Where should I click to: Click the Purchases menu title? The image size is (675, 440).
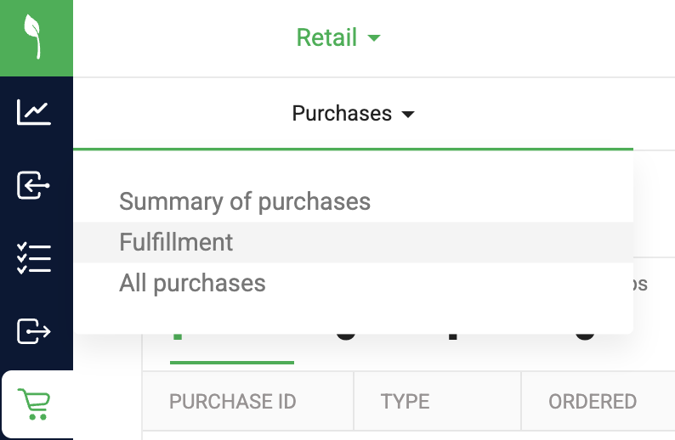point(342,114)
